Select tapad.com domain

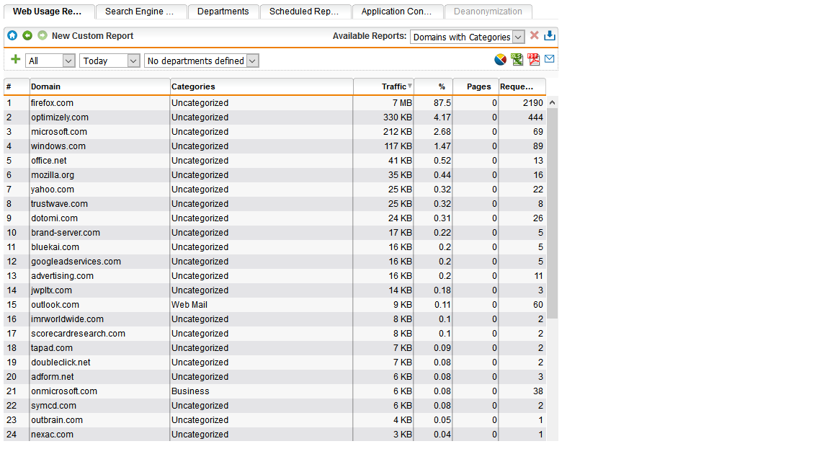(x=52, y=348)
